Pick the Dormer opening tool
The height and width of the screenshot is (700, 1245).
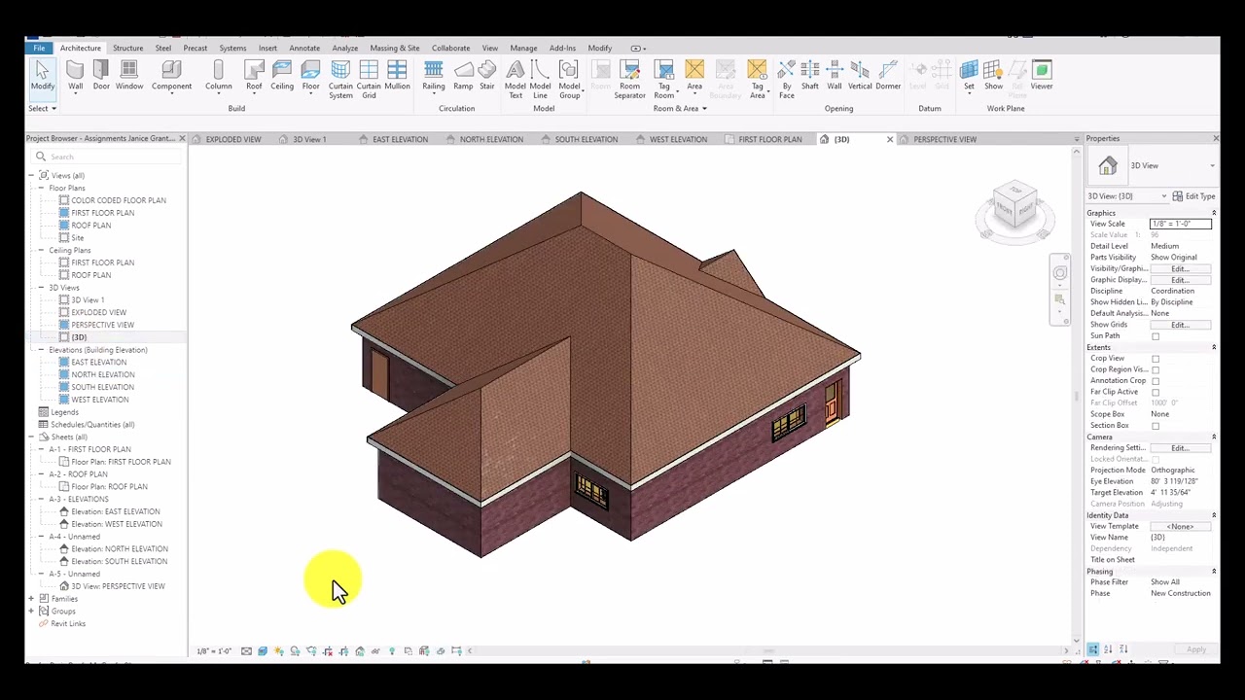tap(888, 76)
